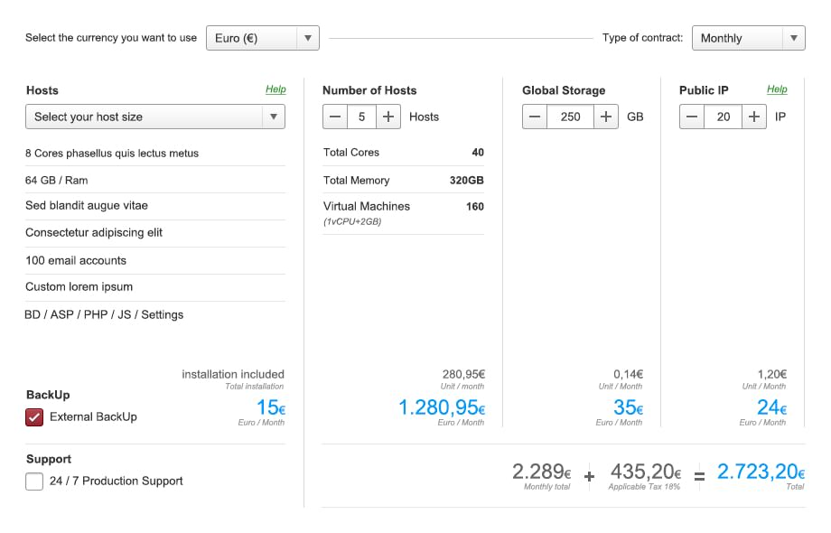This screenshot has height=533, width=831.
Task: Click the 1.280,95€ hosts monthly price
Action: click(x=441, y=408)
